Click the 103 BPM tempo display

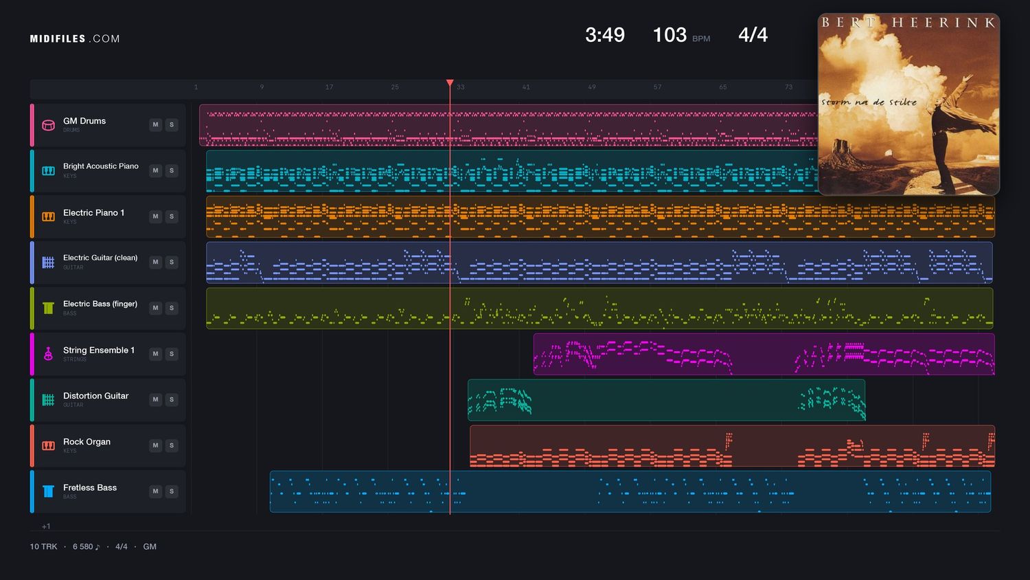pyautogui.click(x=681, y=35)
